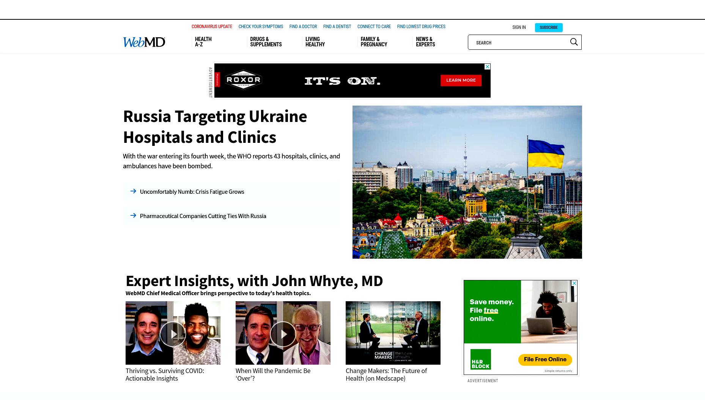Image resolution: width=705 pixels, height=400 pixels.
Task: Open Find a Doctor
Action: click(x=303, y=27)
